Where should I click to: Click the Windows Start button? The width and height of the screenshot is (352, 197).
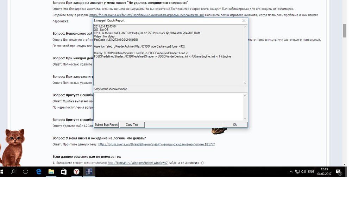pos(2,172)
